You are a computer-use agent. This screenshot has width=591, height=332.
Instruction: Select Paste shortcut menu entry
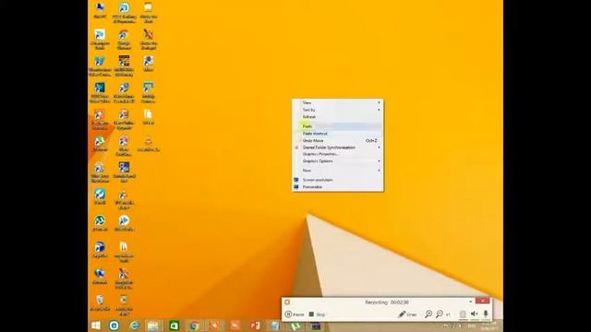point(338,134)
